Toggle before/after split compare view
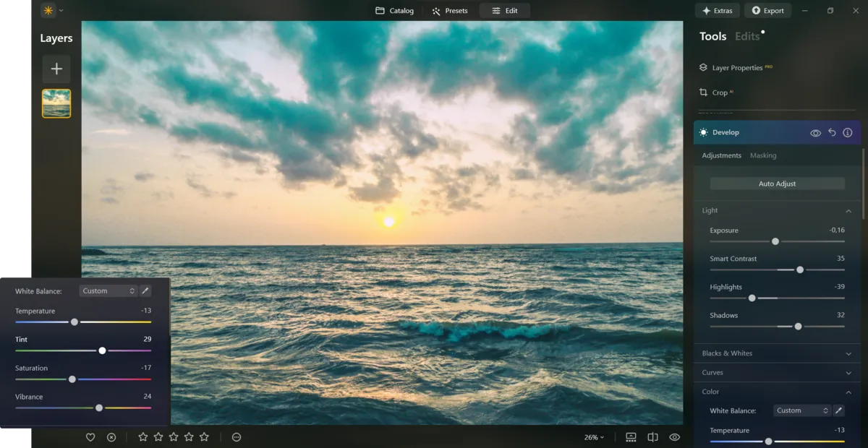This screenshot has height=448, width=868. 652,437
